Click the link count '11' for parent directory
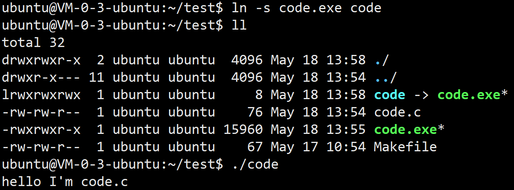514x190 pixels. (x=97, y=77)
